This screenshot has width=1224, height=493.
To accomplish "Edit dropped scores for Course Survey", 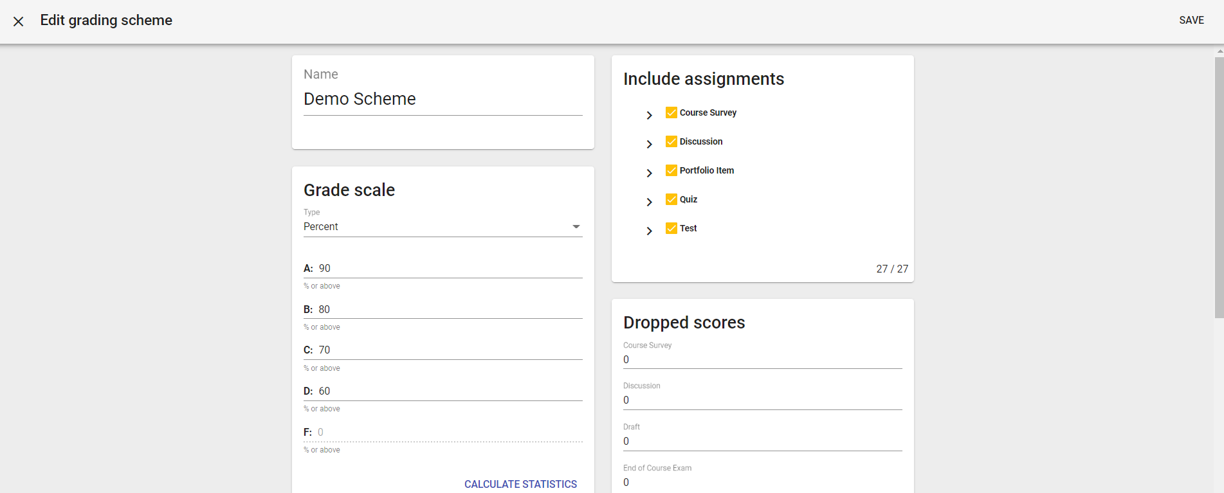I will (762, 360).
